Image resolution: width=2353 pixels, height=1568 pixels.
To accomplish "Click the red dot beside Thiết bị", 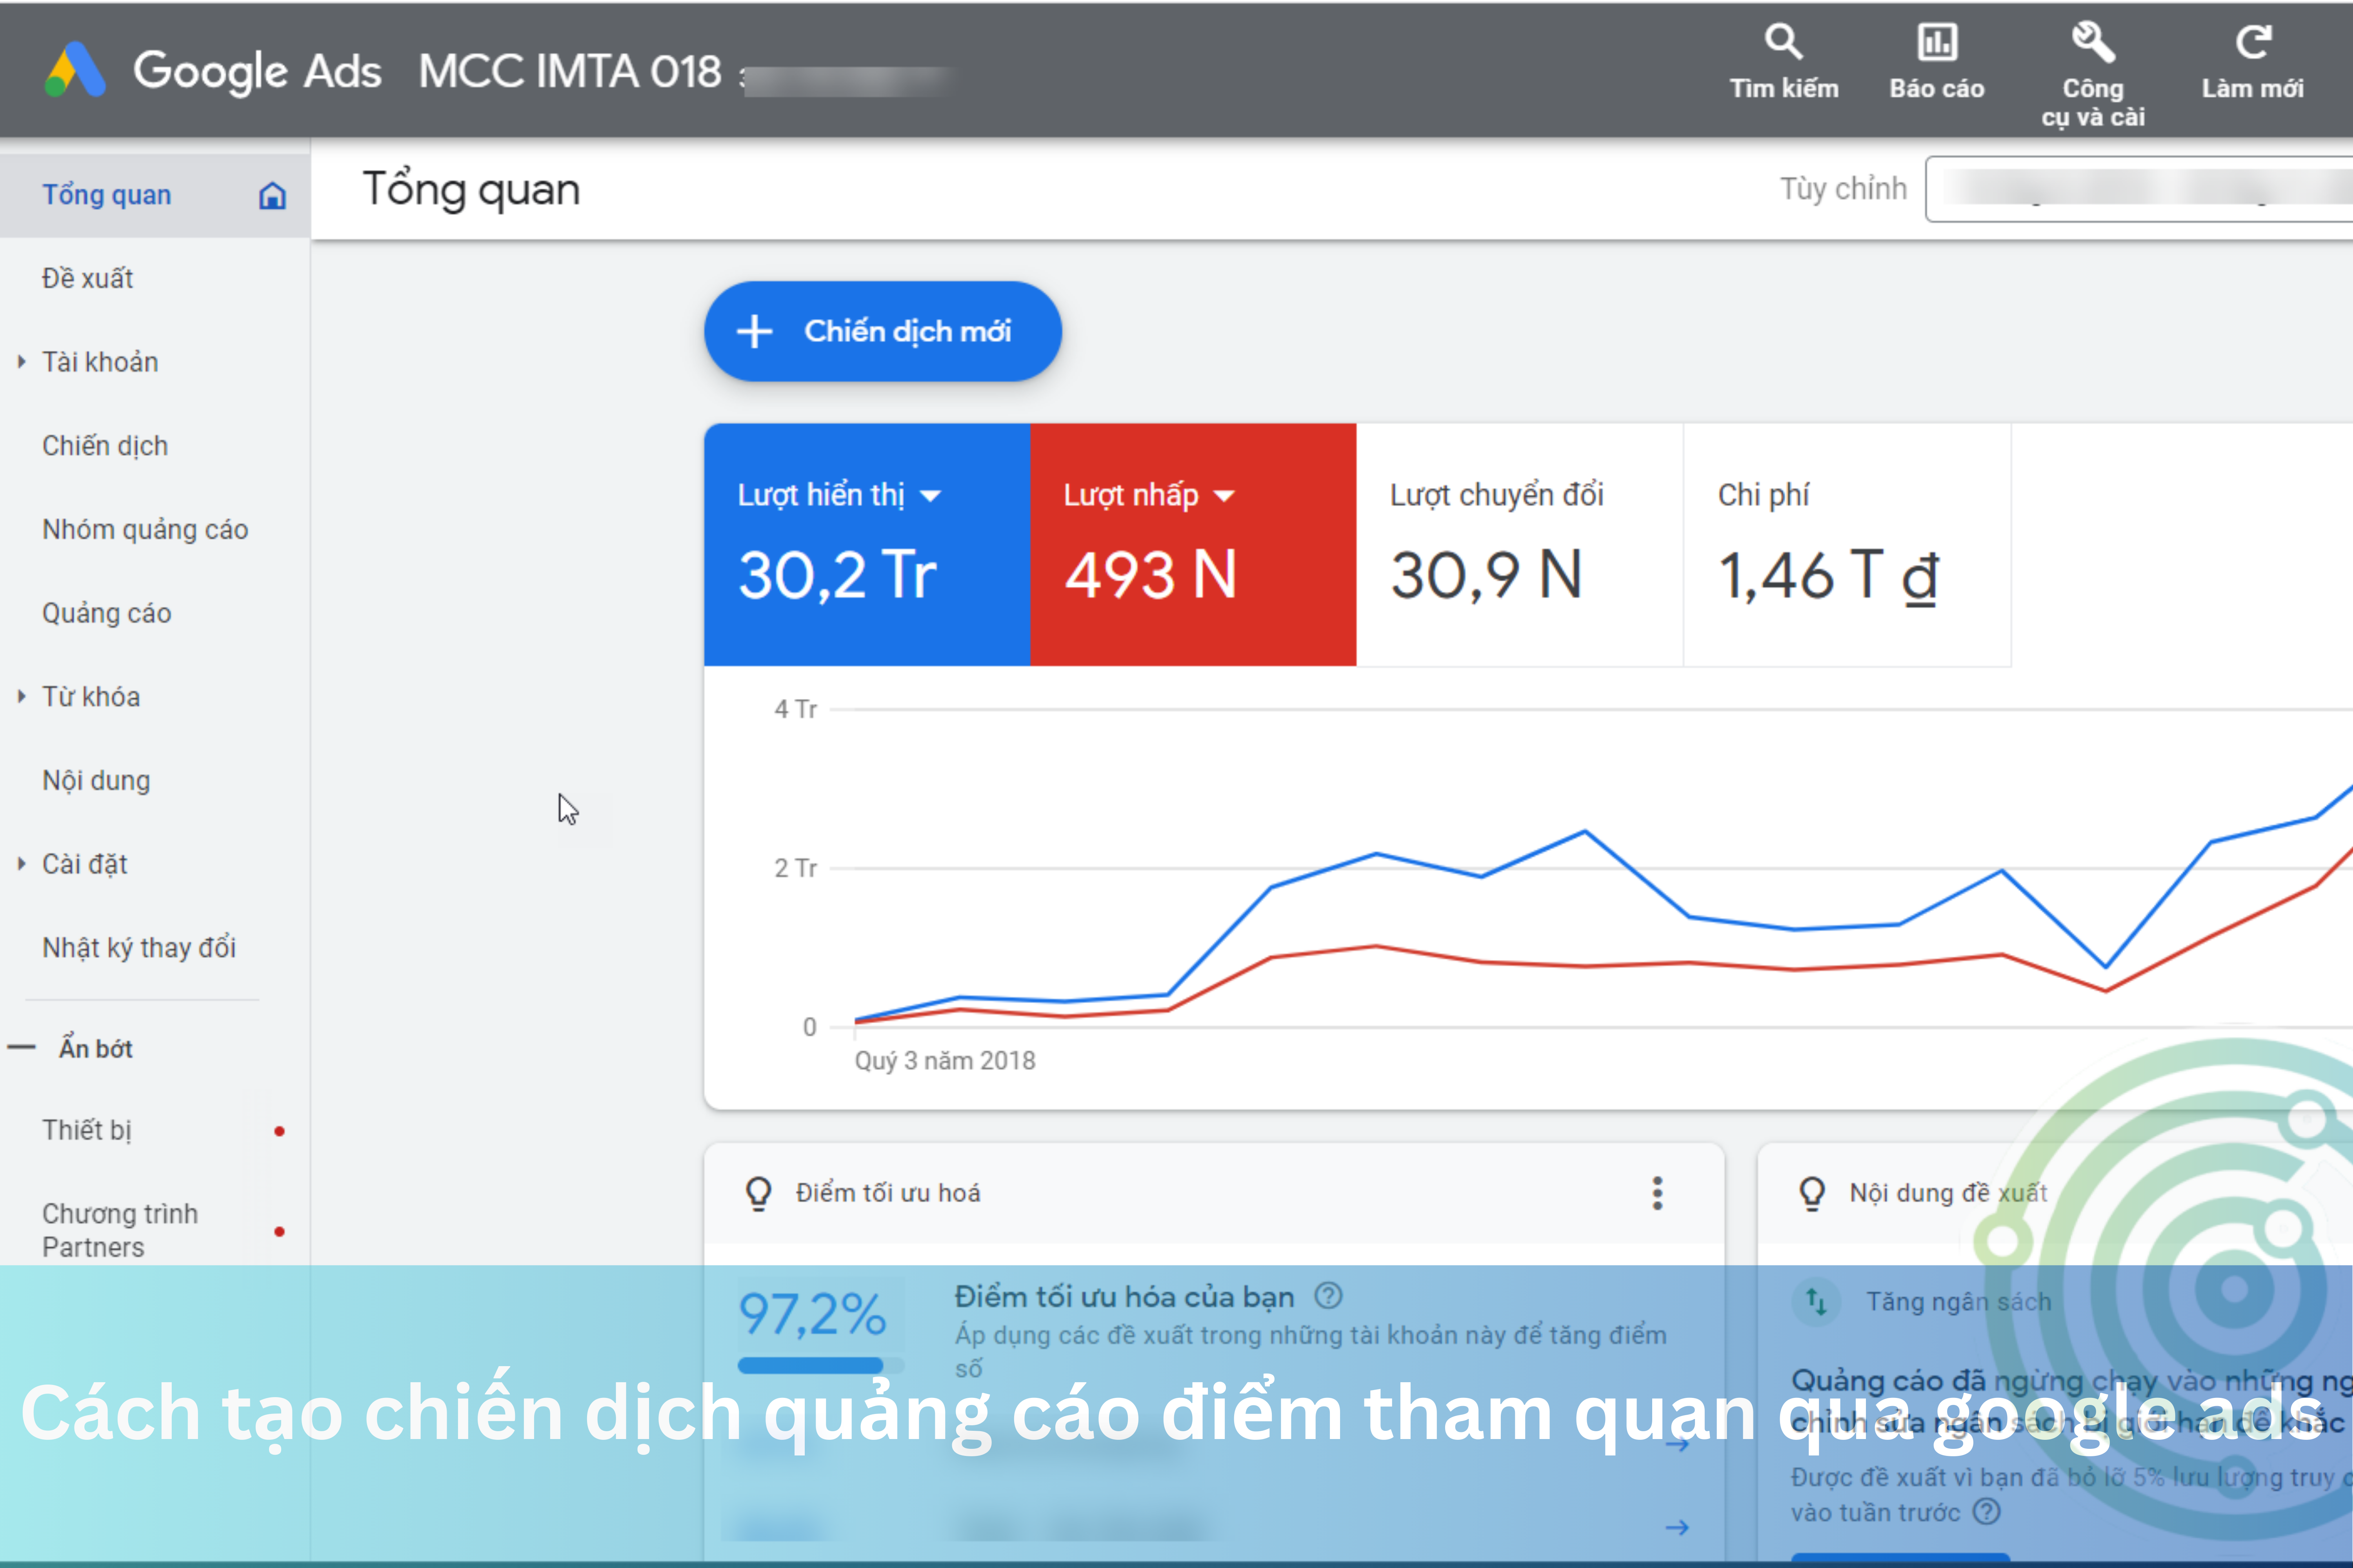I will click(279, 1131).
